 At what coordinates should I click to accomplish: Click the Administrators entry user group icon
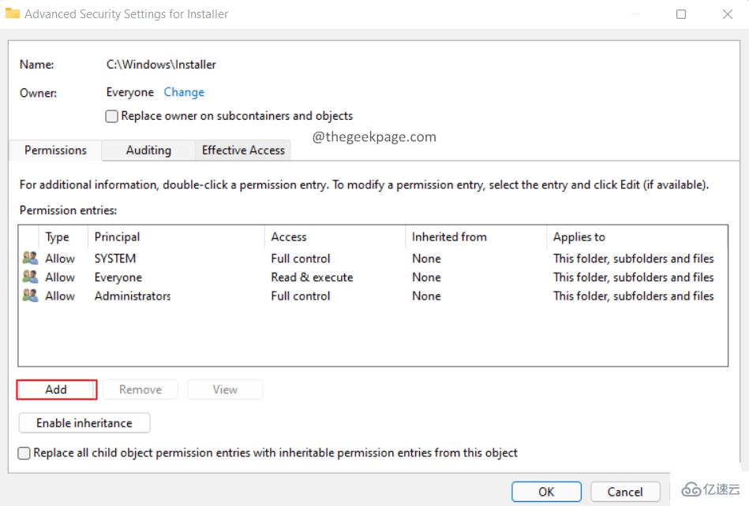[30, 296]
